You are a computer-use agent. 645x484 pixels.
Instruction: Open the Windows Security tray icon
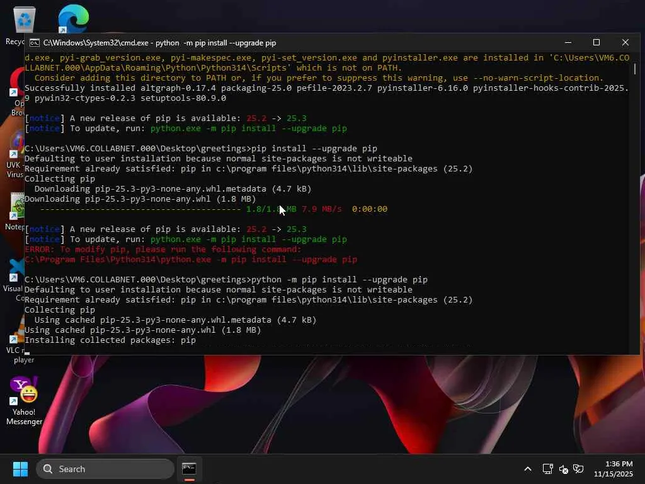pos(578,469)
